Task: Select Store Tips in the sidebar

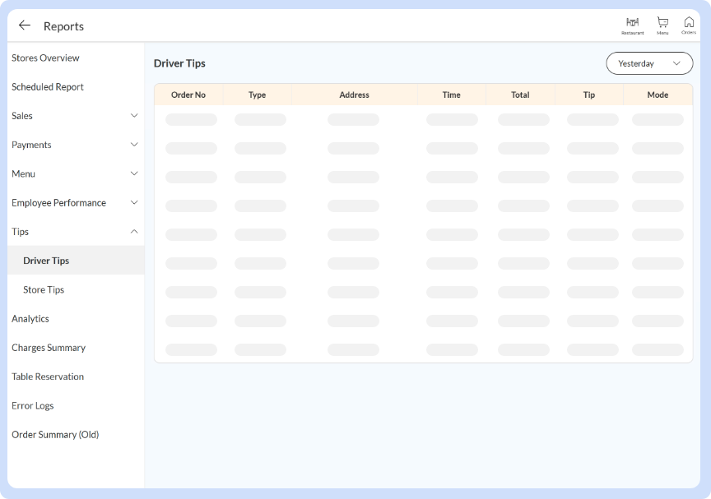Action: pyautogui.click(x=43, y=289)
